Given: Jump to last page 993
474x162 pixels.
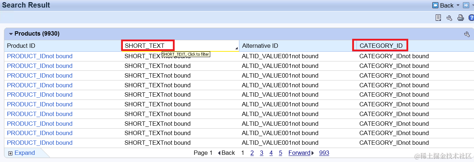Looking at the screenshot, I should (x=324, y=153).
